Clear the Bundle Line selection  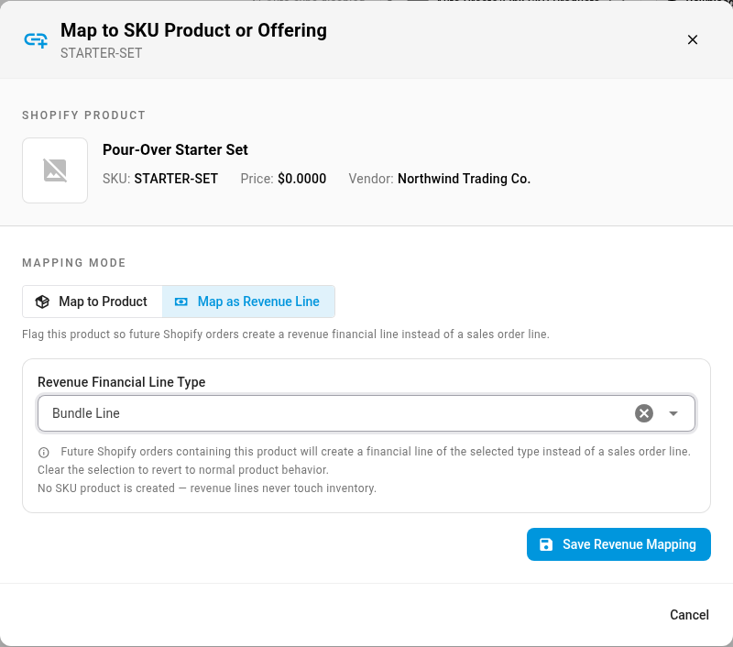644,413
